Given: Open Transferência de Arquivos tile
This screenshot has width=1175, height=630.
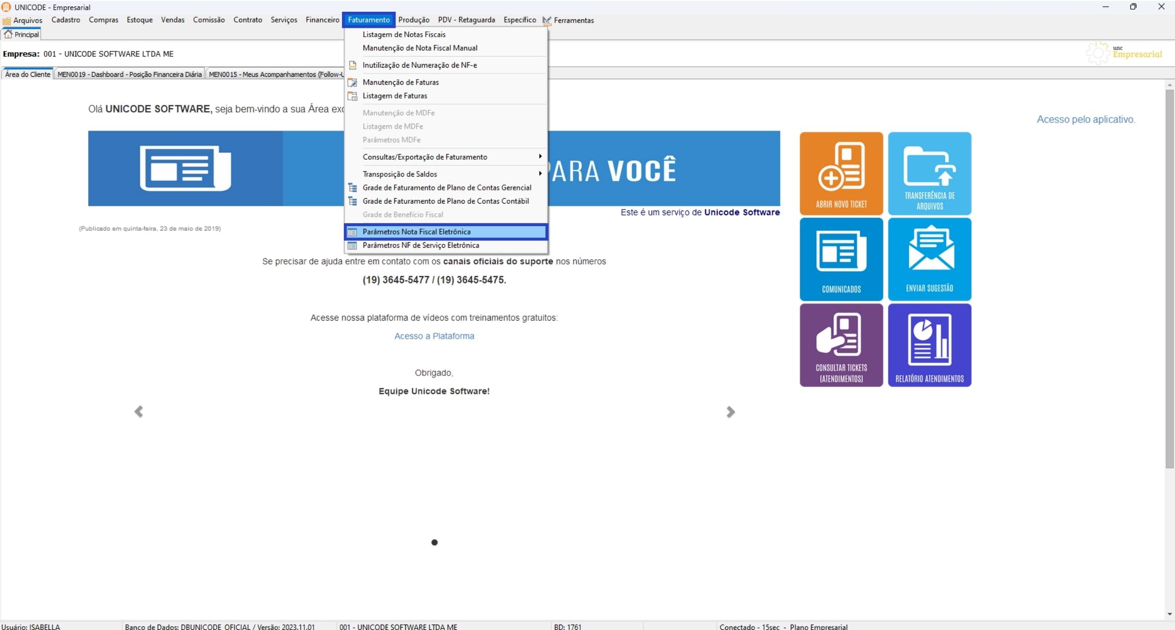Looking at the screenshot, I should pyautogui.click(x=929, y=173).
